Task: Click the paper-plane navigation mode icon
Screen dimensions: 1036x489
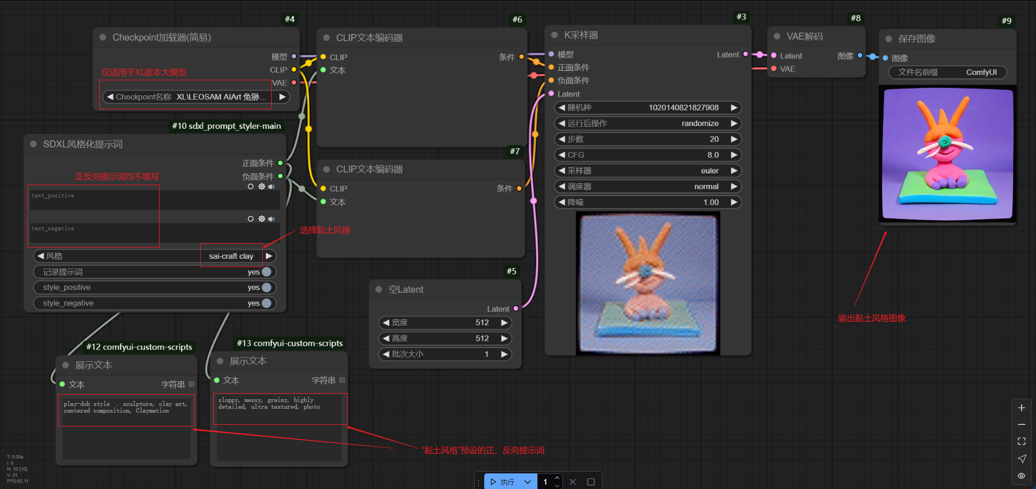Action: click(1021, 459)
